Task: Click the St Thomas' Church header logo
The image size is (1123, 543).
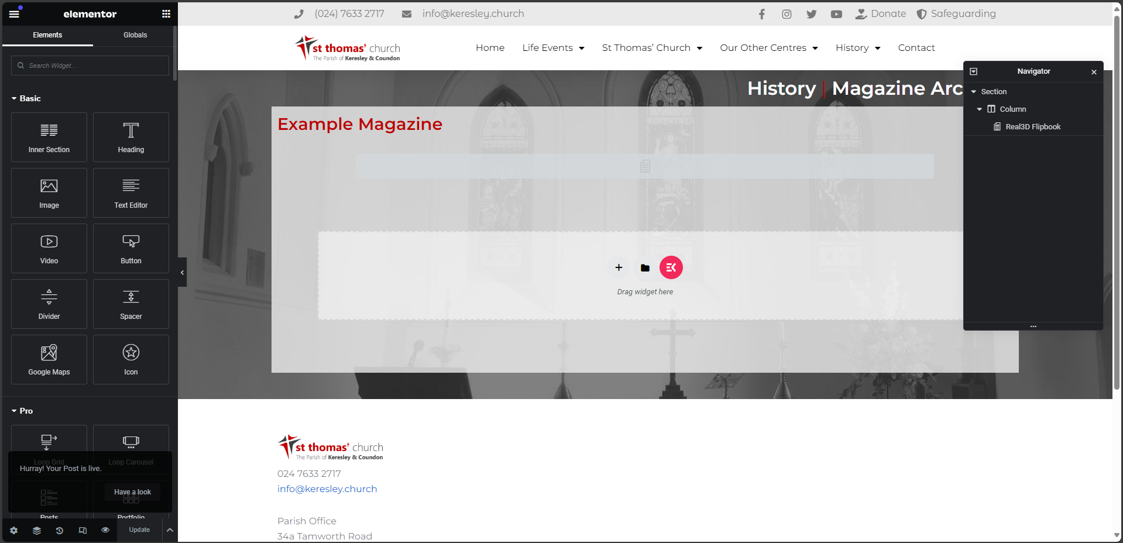Action: pyautogui.click(x=348, y=48)
